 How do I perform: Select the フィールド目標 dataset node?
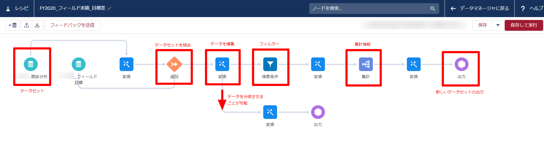pos(79,64)
